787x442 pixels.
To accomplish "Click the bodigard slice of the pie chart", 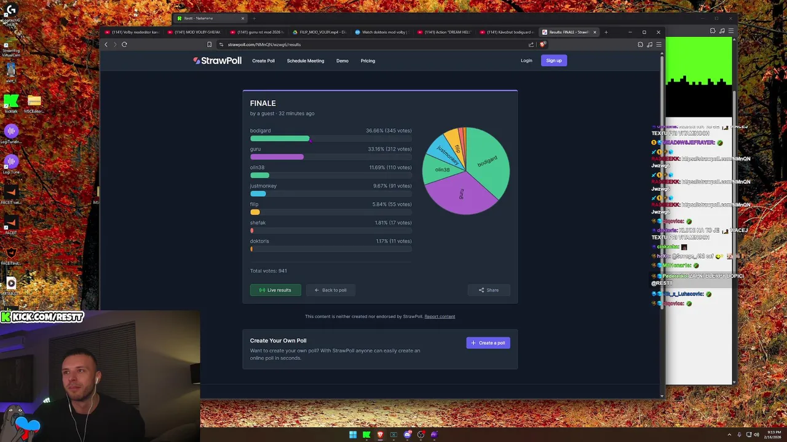I will point(489,161).
